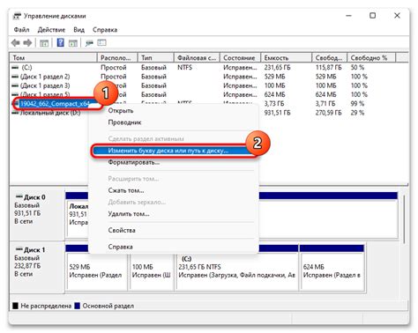Image resolution: width=418 pixels, height=333 pixels.
Task: Click the 115,87 ГБ free space cell
Action: pos(328,68)
